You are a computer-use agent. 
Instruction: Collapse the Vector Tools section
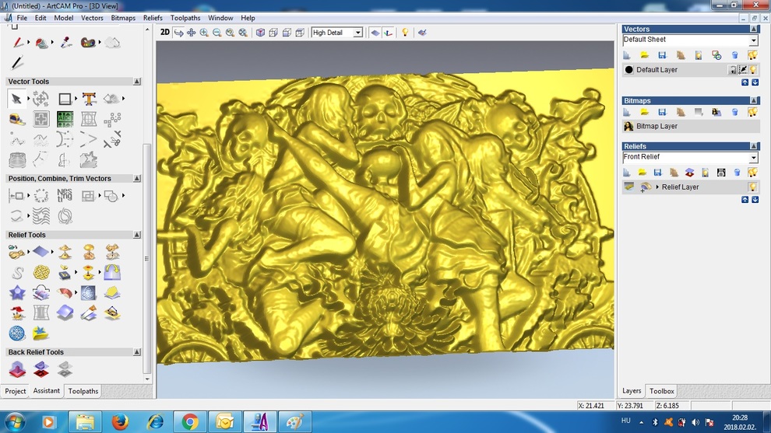[137, 82]
